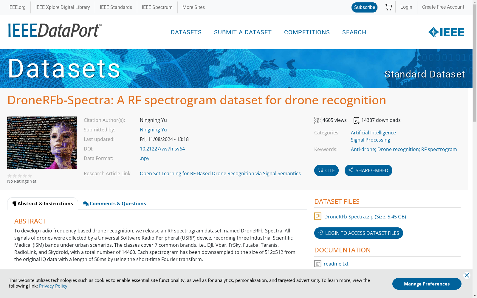Open the dataset thumbnail image

42,142
